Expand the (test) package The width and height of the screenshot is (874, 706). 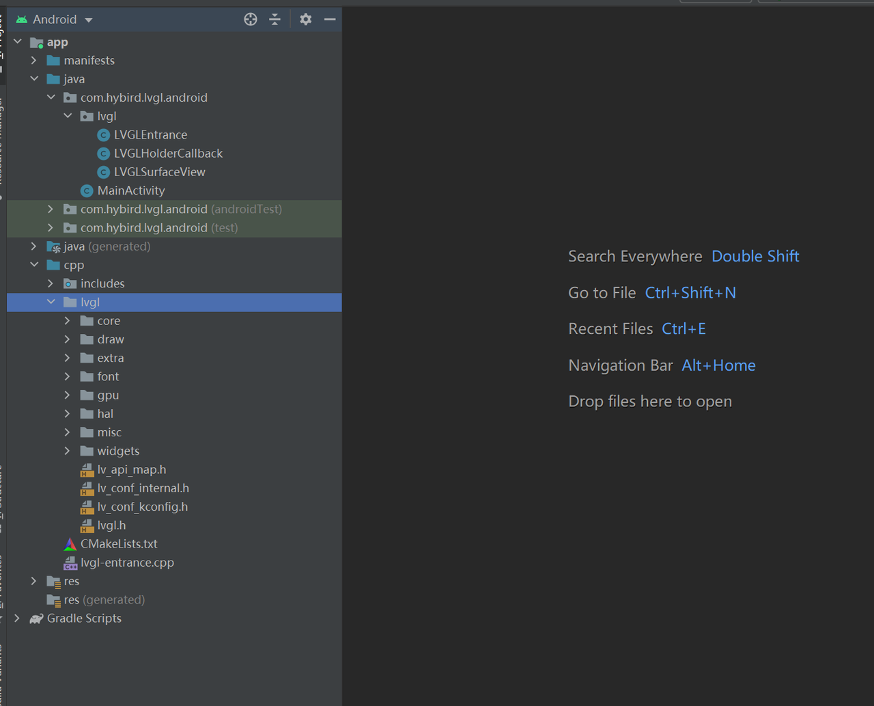coord(51,228)
